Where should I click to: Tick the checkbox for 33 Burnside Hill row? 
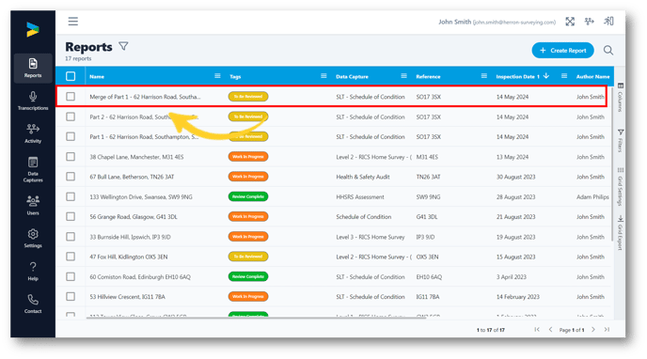pyautogui.click(x=71, y=237)
